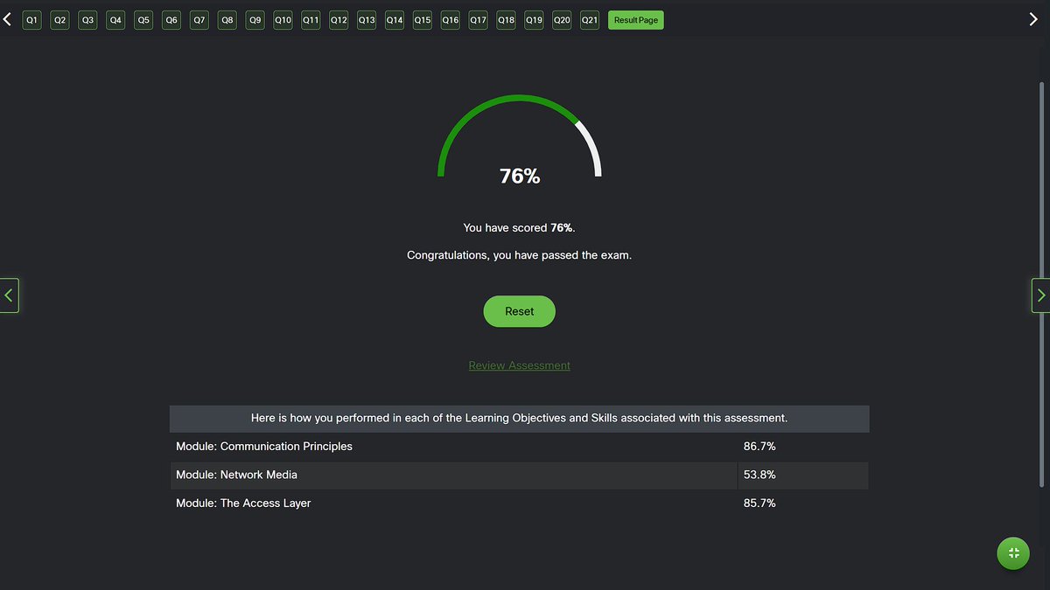The width and height of the screenshot is (1050, 590).
Task: Go to question Q12
Action: click(339, 19)
